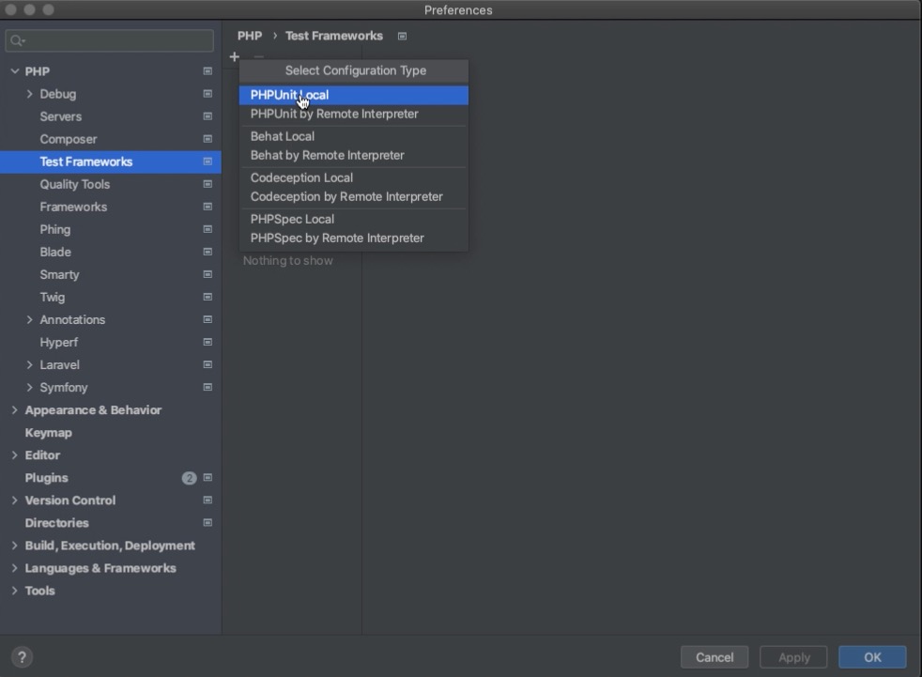This screenshot has height=677, width=922.
Task: Click the project-level icon beside Phing
Action: pos(207,229)
